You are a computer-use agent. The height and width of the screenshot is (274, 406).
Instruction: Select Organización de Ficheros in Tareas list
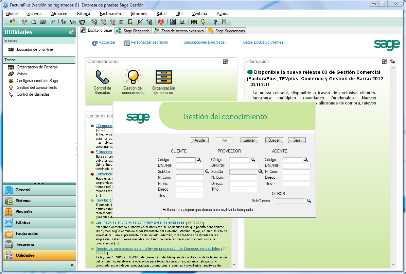click(37, 67)
